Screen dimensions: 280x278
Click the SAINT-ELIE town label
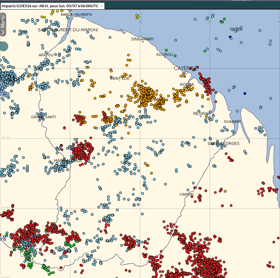[120, 78]
